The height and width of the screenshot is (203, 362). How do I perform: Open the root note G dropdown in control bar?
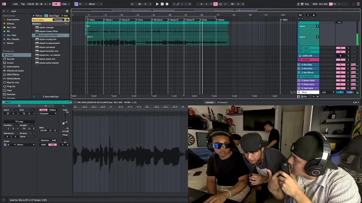[82, 4]
